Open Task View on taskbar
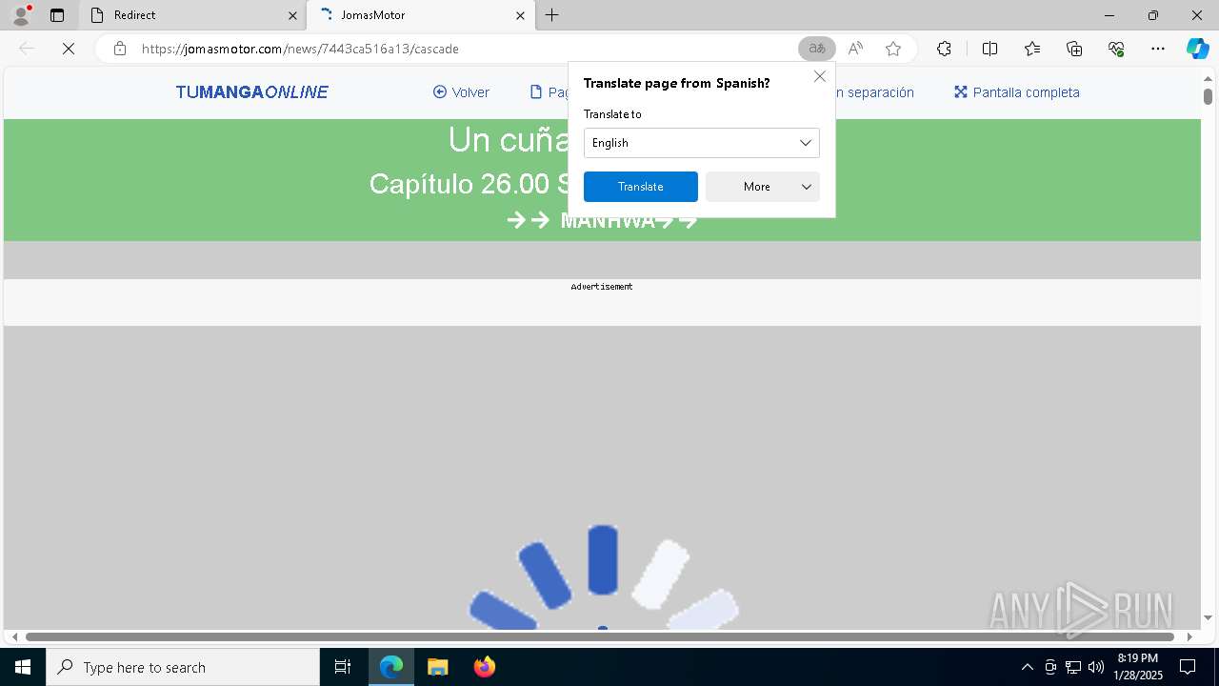This screenshot has height=686, width=1219. pos(343,667)
